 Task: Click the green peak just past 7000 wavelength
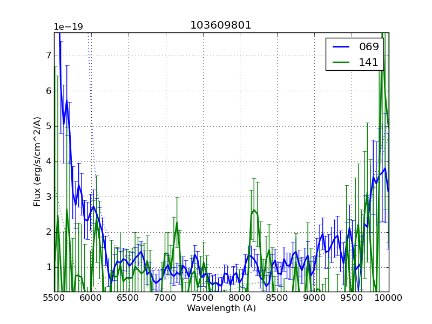pos(177,222)
